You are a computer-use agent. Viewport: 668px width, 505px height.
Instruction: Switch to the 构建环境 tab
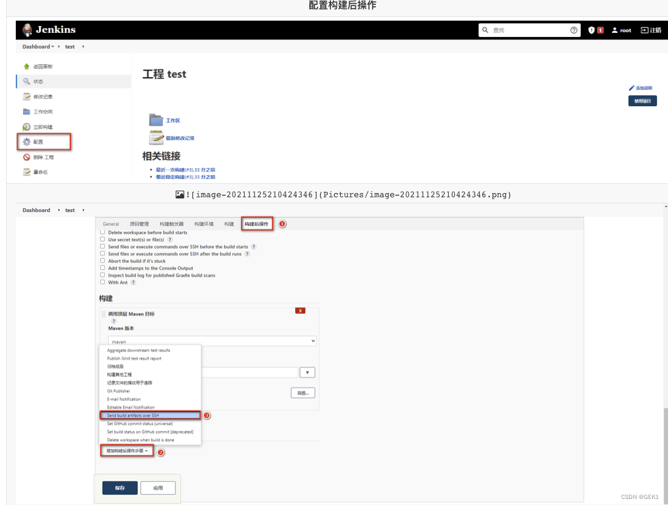pos(204,224)
